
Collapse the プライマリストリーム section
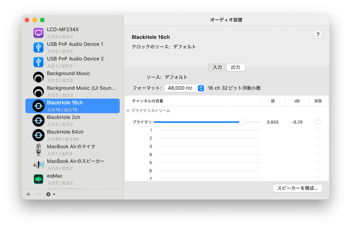coord(128,111)
